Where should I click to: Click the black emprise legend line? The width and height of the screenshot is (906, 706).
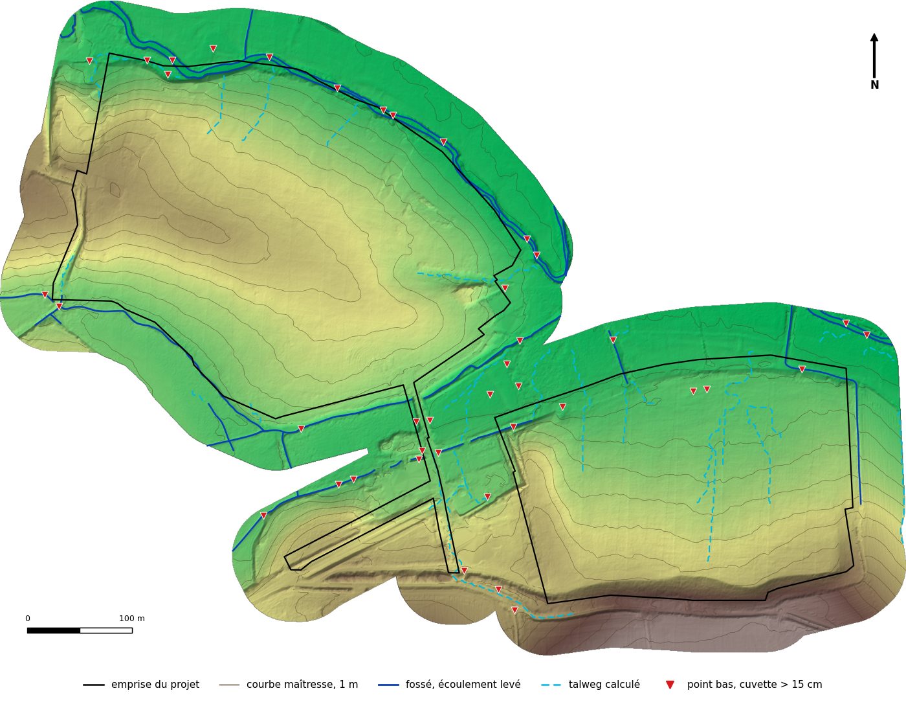[94, 685]
